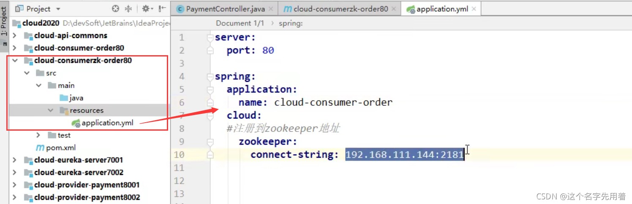
Task: Select pom.xml in the project tree
Action: pos(61,148)
